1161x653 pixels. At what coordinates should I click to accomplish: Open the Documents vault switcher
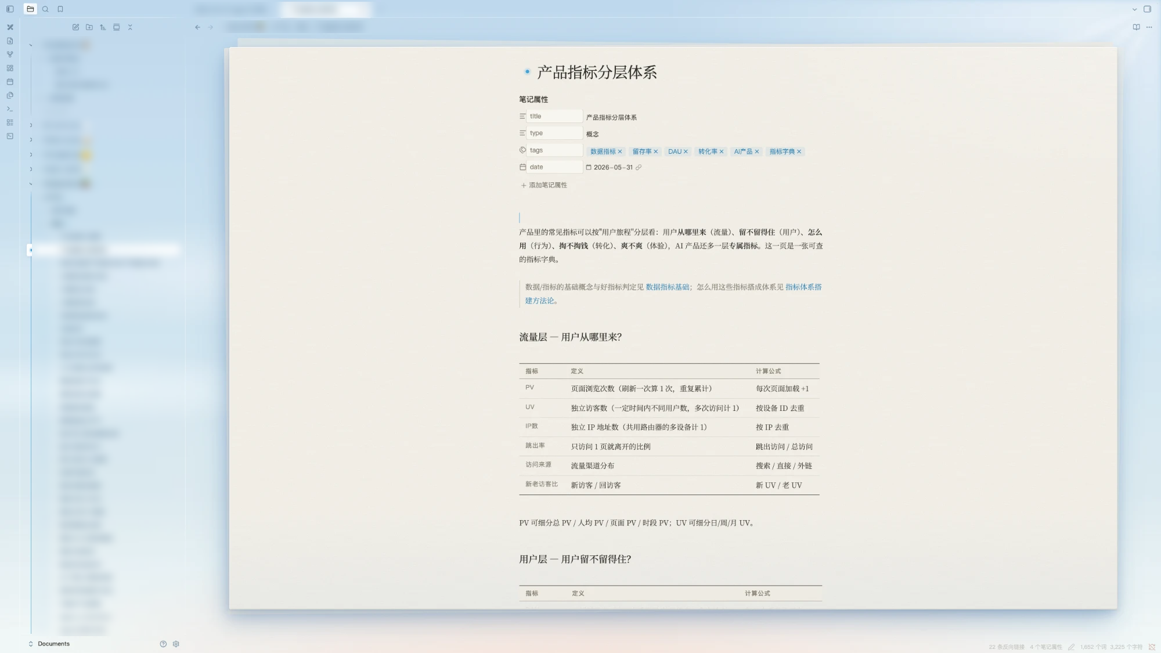[x=49, y=644]
